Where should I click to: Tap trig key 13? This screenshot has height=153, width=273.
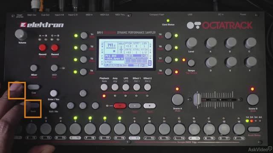click(x=194, y=129)
